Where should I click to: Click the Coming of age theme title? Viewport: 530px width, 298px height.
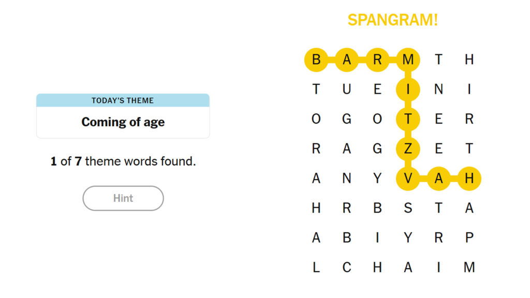tap(123, 123)
